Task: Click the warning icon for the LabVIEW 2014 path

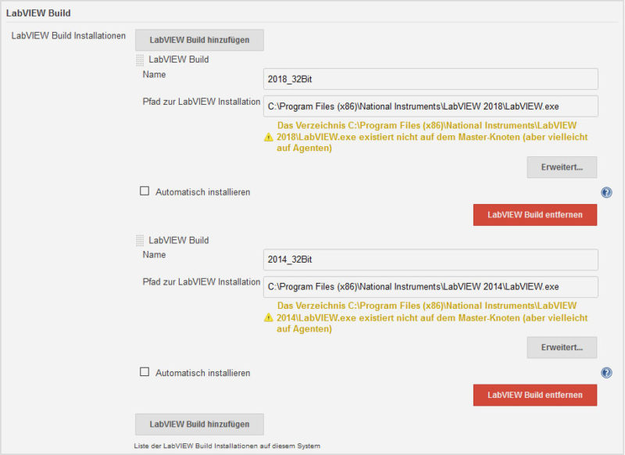Action: [269, 317]
